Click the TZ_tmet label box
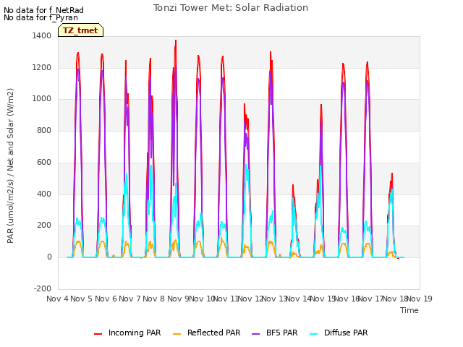The width and height of the screenshot is (463, 347). [x=80, y=30]
